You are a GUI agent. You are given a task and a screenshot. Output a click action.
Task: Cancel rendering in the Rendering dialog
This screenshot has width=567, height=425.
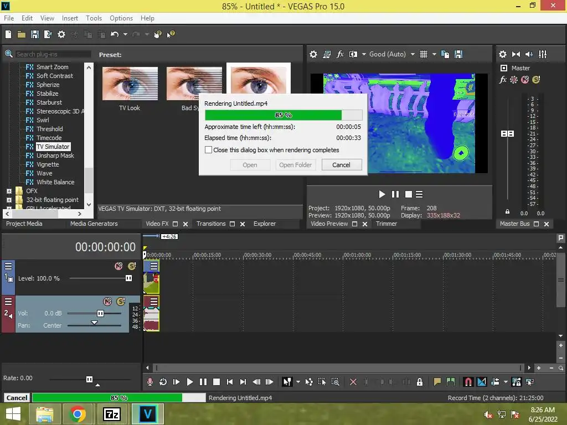(341, 165)
